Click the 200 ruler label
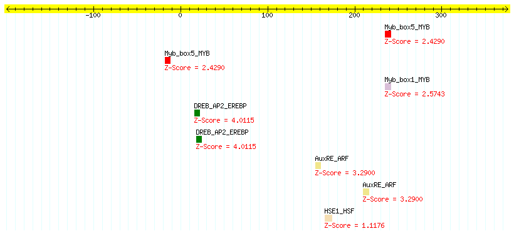This screenshot has width=514, height=236. (x=355, y=16)
